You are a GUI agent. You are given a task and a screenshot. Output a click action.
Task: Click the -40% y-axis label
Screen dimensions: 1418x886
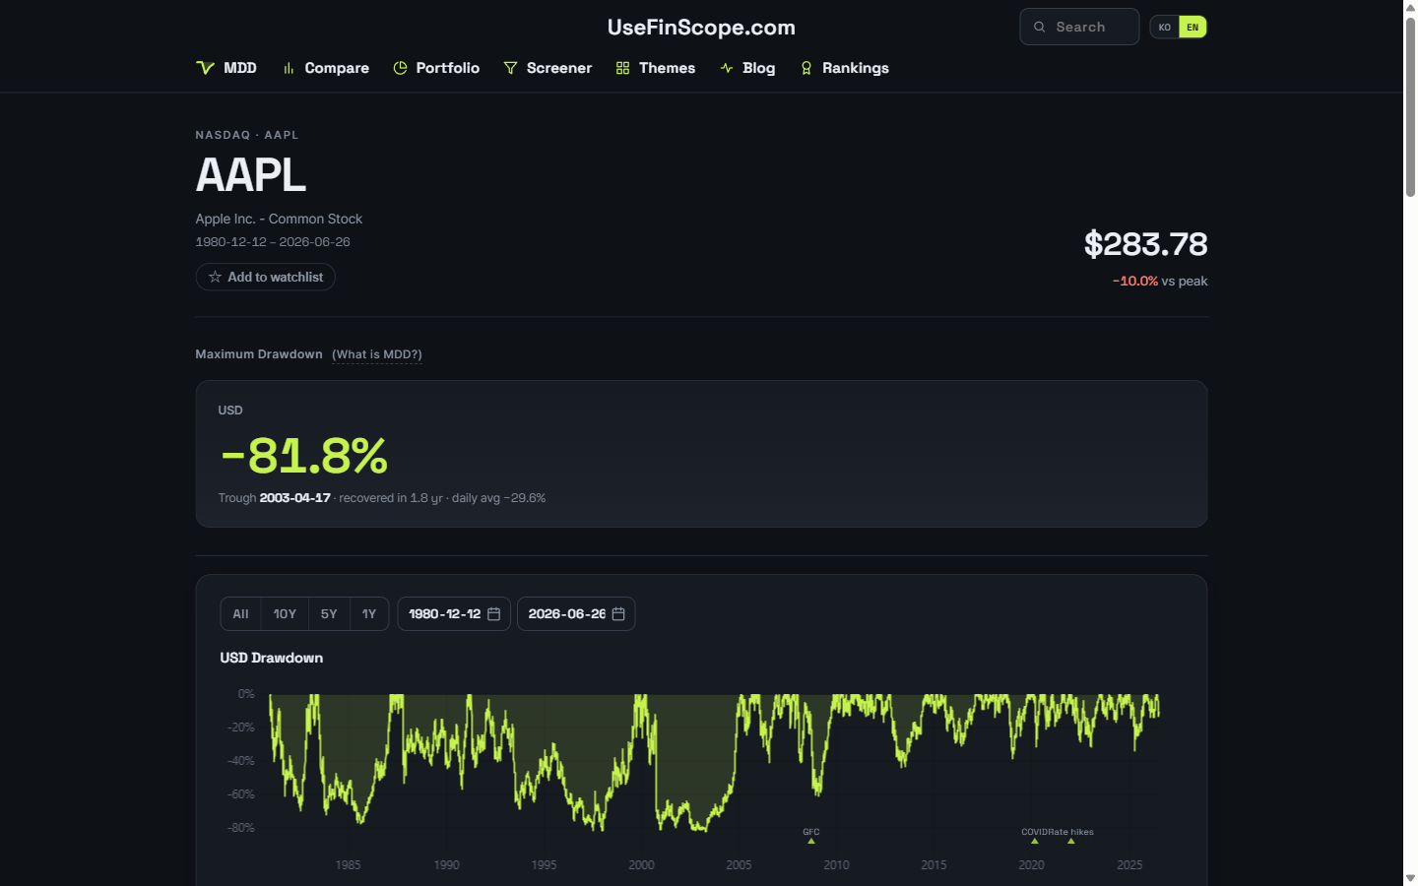click(241, 761)
